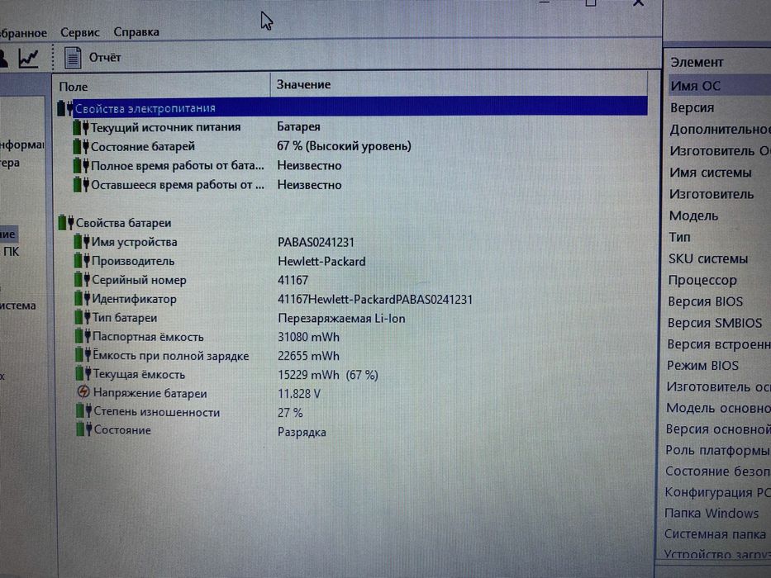The height and width of the screenshot is (578, 771).
Task: Click the voltage icon beside Напряжение батареи
Action: pos(83,392)
